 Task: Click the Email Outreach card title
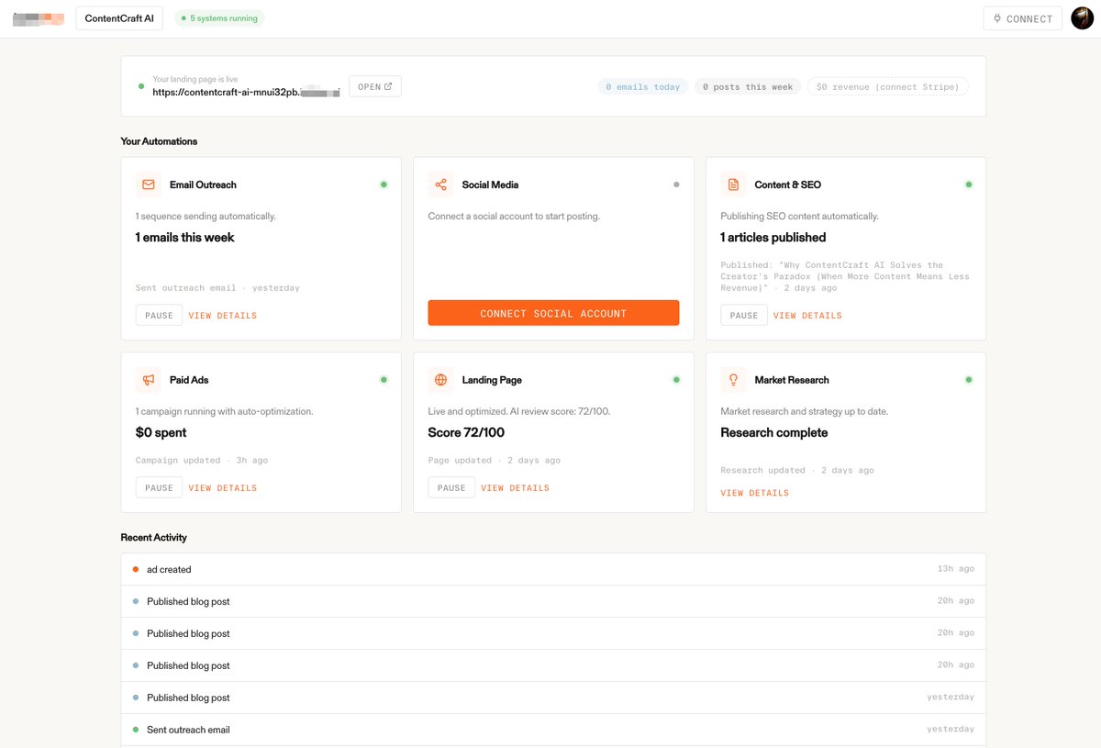coord(203,184)
